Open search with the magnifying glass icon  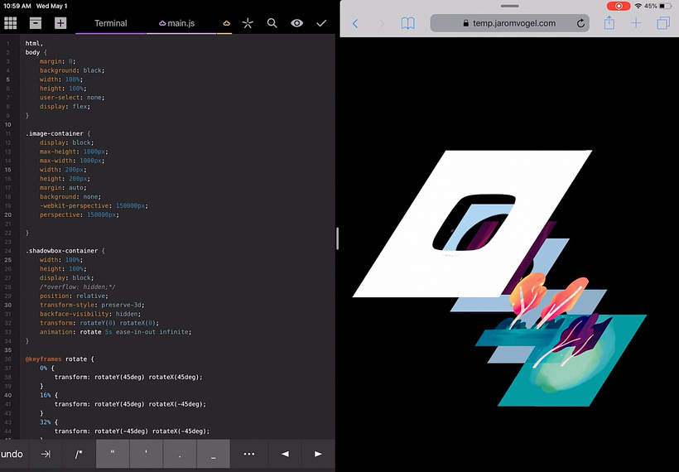click(272, 23)
